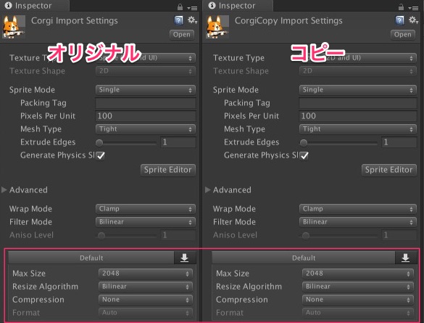Expand the Advanced section in Corgi settings
Screen dimensions: 424x323
pyautogui.click(x=4, y=189)
